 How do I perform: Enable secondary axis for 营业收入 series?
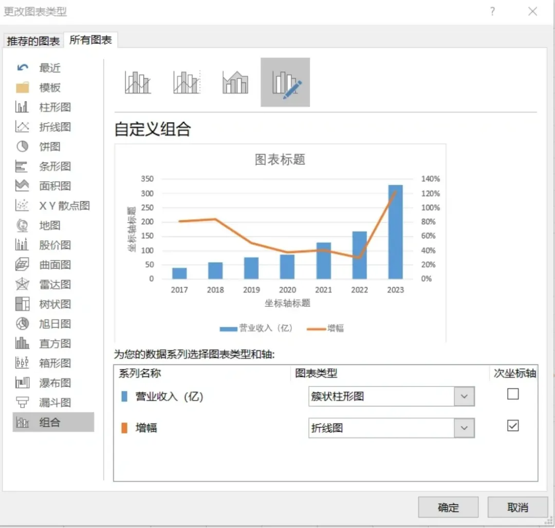[x=513, y=394]
